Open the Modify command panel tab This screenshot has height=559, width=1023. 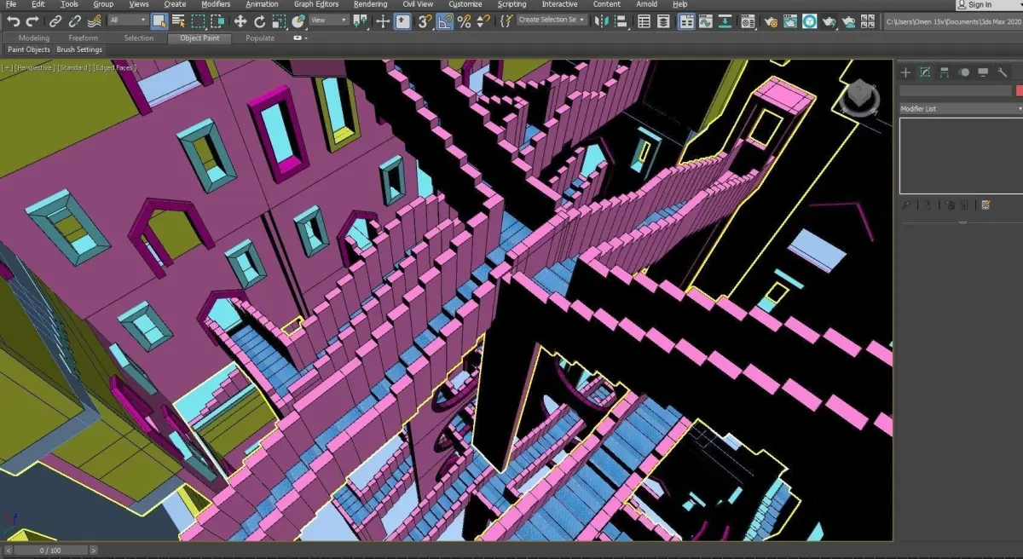click(x=925, y=72)
